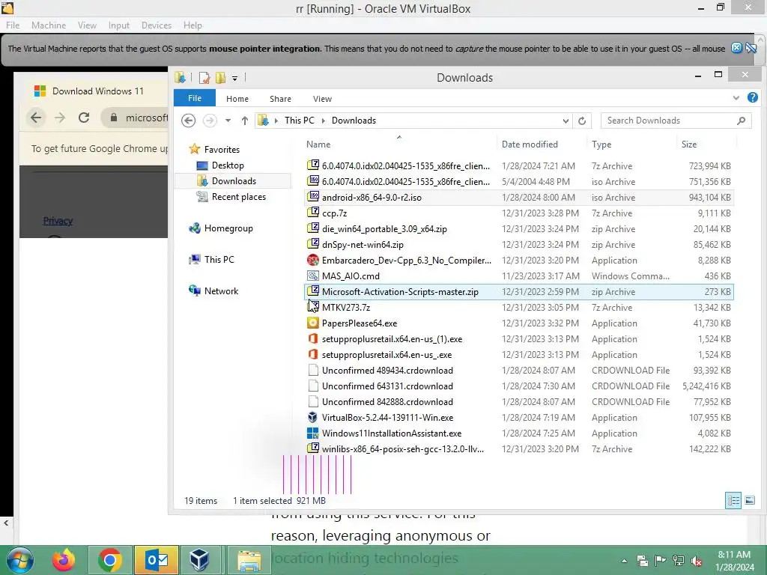Open Google Chrome taskbar icon
This screenshot has height=575, width=767.
pos(109,560)
